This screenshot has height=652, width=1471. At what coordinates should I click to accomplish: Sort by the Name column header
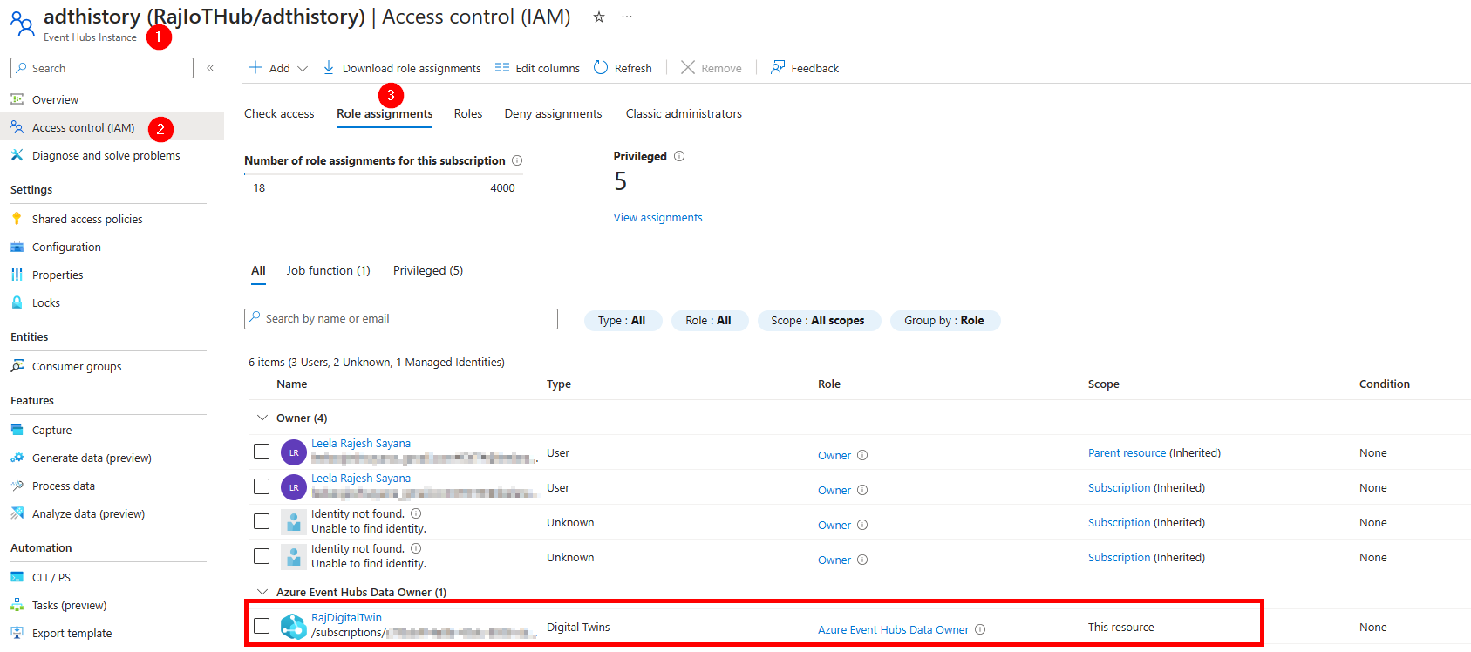coord(291,384)
